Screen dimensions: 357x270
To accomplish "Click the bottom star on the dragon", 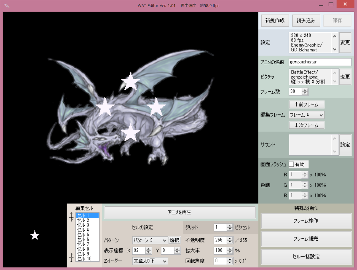I will point(131,132).
